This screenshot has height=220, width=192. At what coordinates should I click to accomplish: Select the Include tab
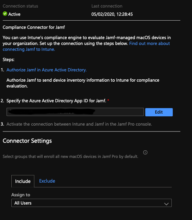point(23,181)
